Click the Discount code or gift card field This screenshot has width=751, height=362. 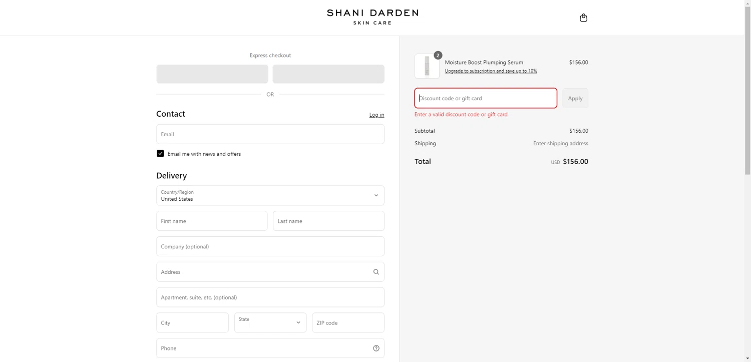tap(486, 98)
